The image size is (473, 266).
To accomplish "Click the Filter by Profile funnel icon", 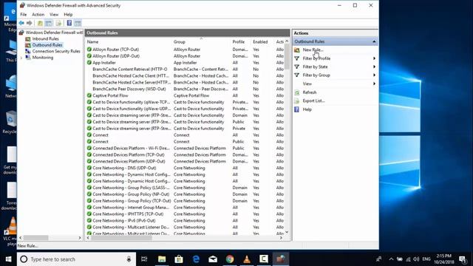I will pyautogui.click(x=297, y=58).
